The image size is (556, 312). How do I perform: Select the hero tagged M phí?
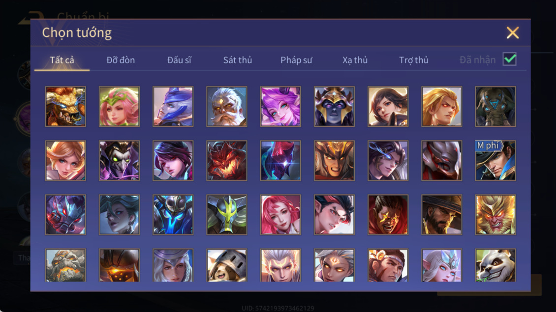[x=495, y=161]
